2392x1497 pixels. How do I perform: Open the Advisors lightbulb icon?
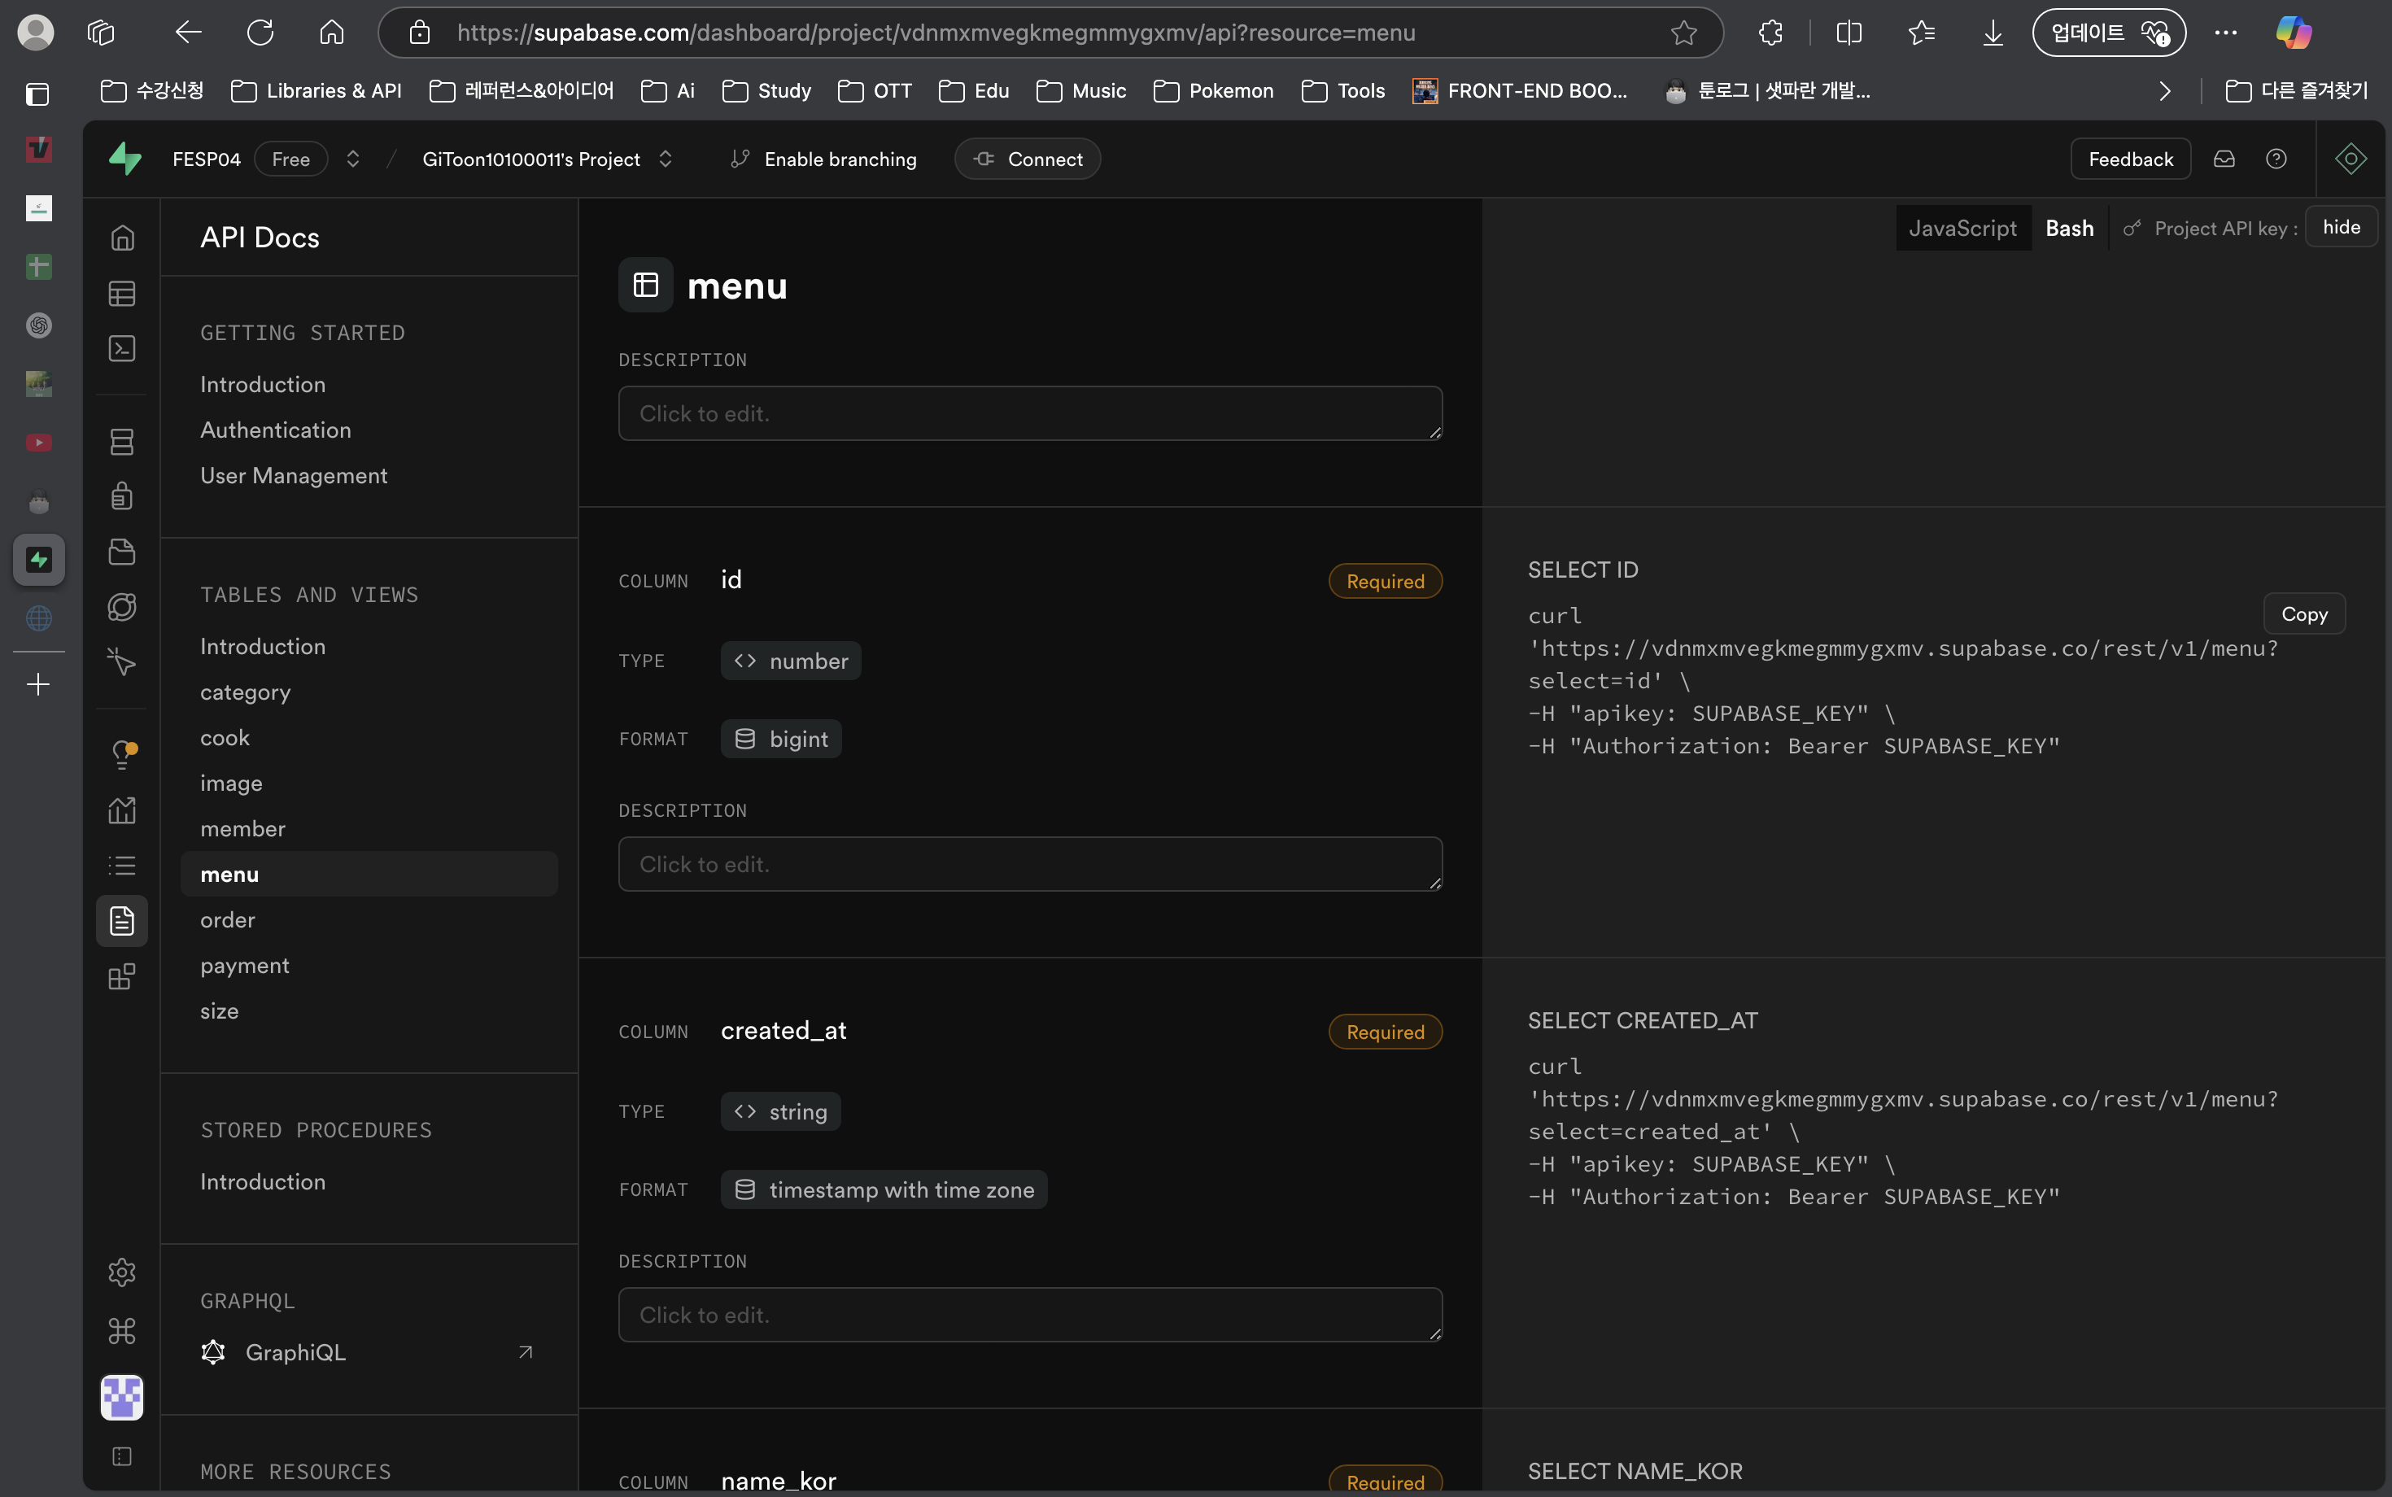coord(122,756)
